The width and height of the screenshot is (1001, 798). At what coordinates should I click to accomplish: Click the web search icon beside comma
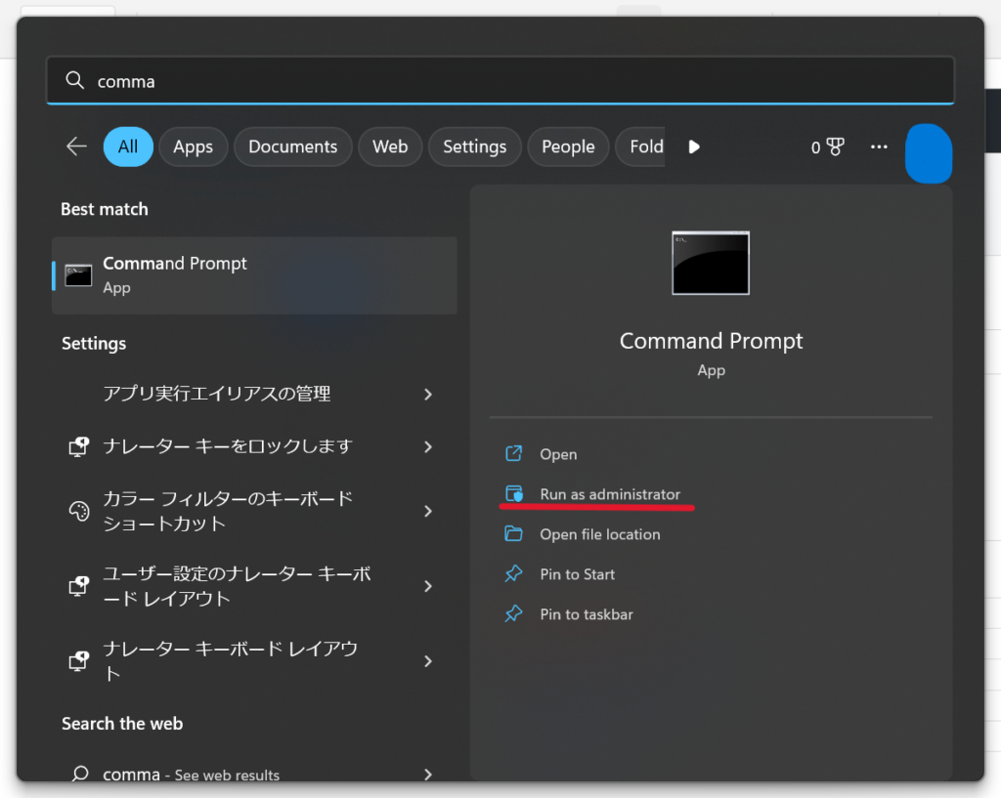tap(80, 774)
